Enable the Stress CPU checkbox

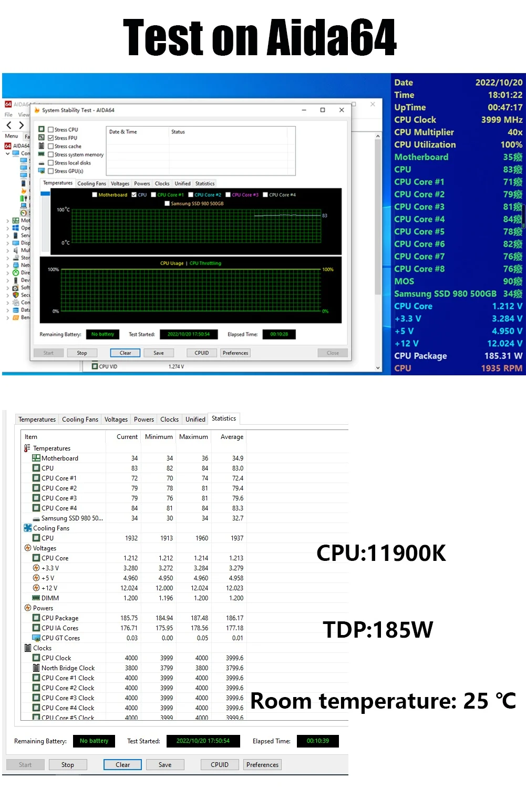50,129
